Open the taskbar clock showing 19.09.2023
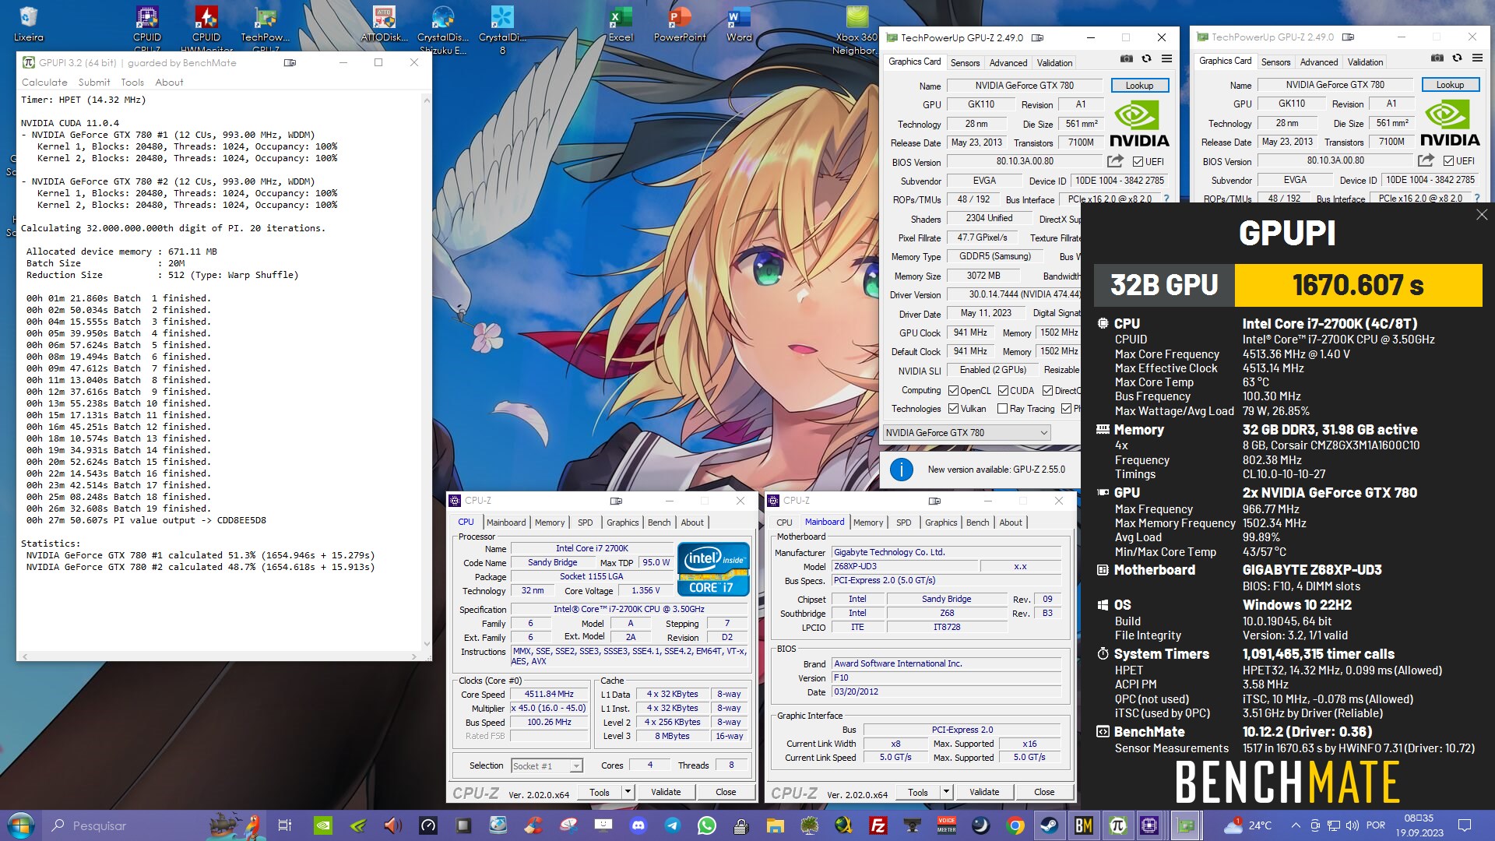 (1419, 825)
